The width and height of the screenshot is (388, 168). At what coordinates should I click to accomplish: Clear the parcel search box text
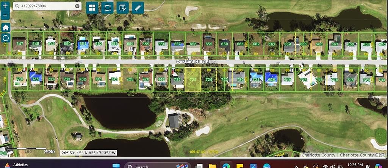(77, 6)
